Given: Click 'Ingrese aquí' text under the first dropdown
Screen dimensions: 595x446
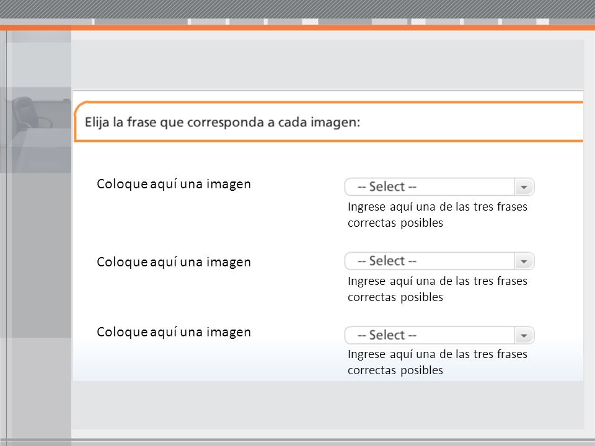Looking at the screenshot, I should click(380, 207).
